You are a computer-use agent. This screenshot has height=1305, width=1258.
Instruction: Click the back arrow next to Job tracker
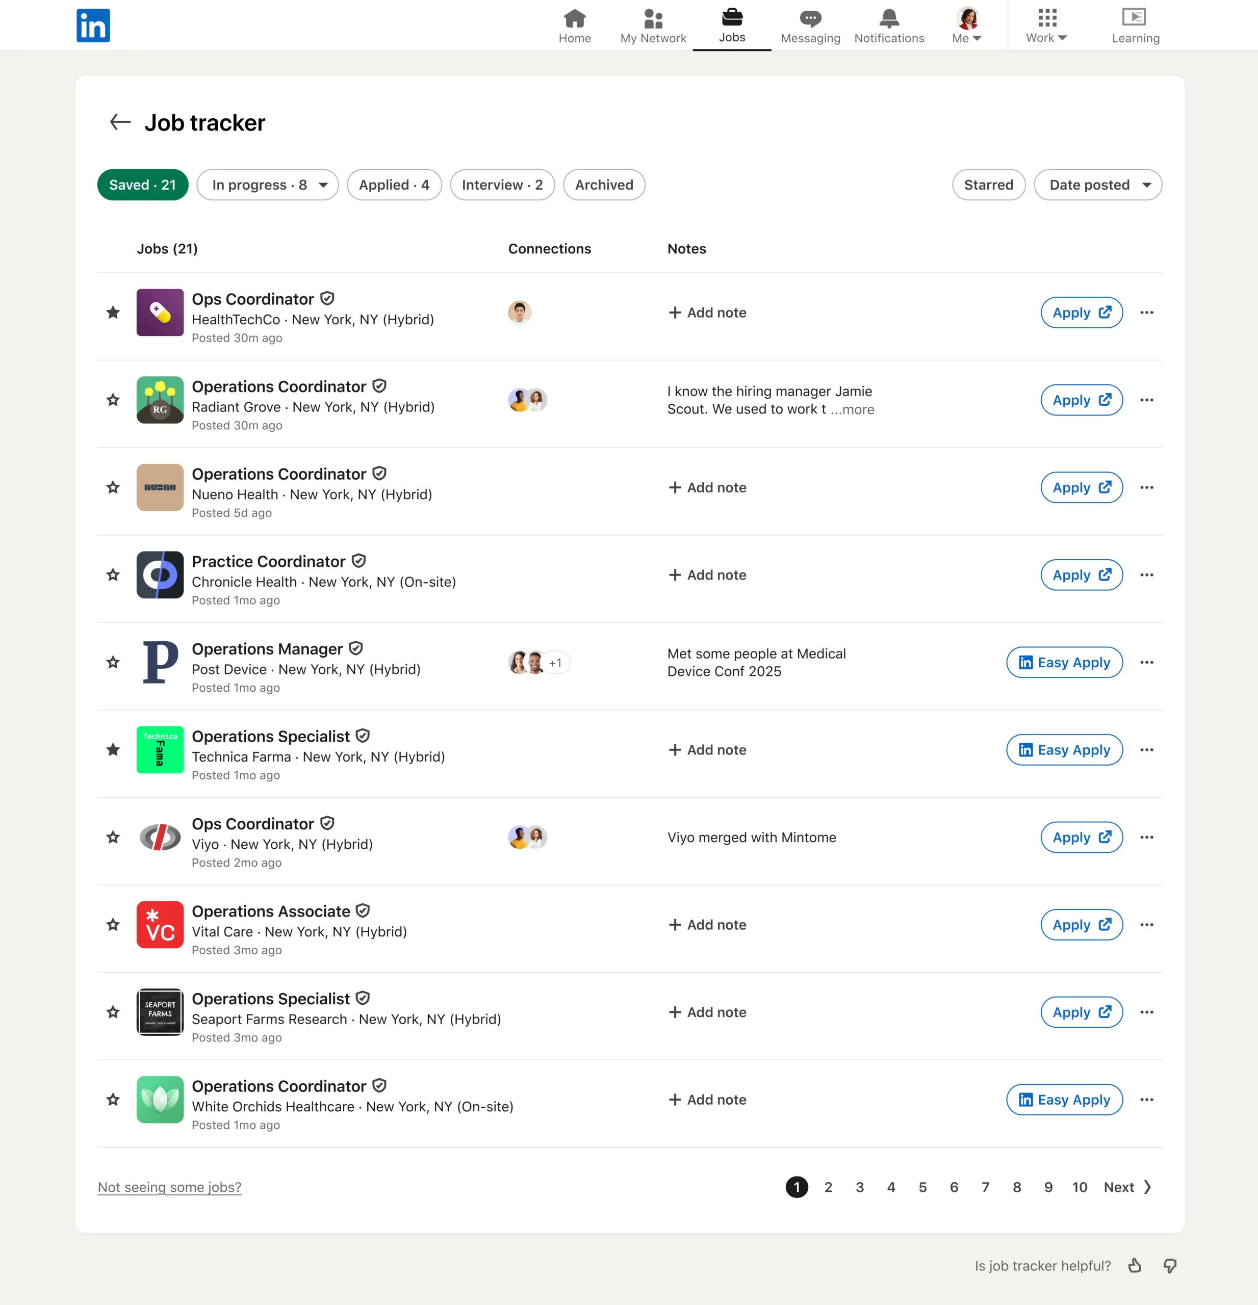(120, 122)
